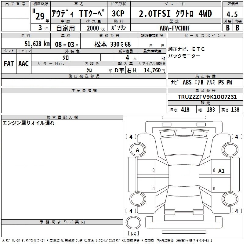Click the rear-right wheel circle in diagram
Image resolution: width=250 pixels, height=244 pixels.
[x=230, y=199]
